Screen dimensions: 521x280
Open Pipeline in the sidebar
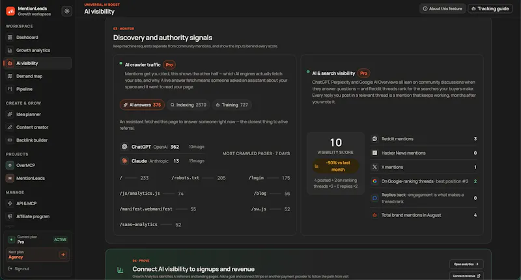[x=38, y=89]
